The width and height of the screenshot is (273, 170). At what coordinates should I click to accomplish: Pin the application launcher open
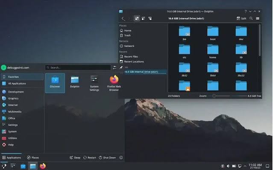121,67
